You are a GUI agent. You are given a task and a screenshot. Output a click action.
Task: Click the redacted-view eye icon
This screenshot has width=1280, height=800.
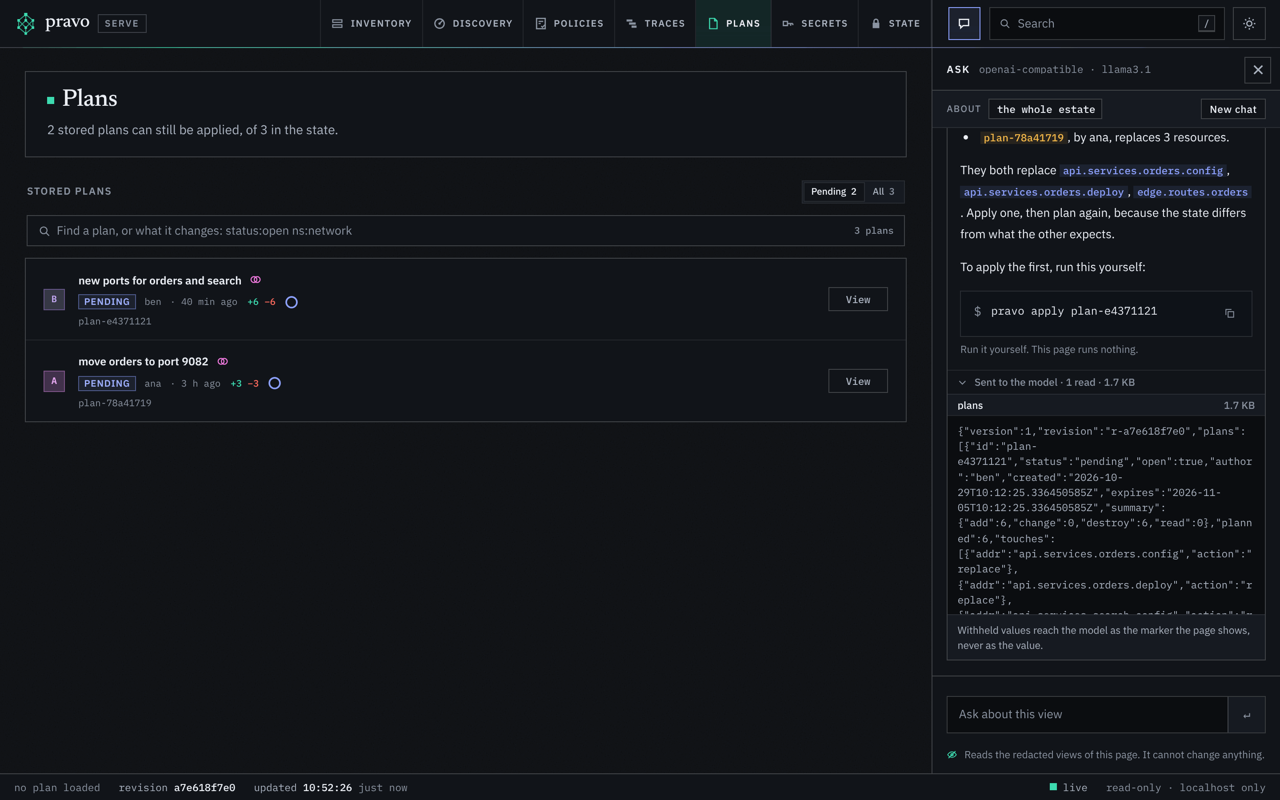[x=952, y=755]
